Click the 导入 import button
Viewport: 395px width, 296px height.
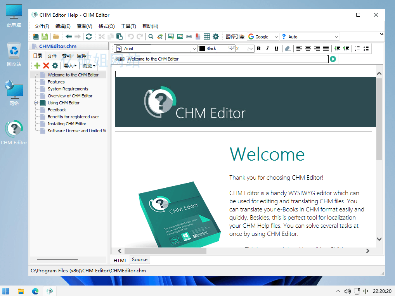coord(70,66)
